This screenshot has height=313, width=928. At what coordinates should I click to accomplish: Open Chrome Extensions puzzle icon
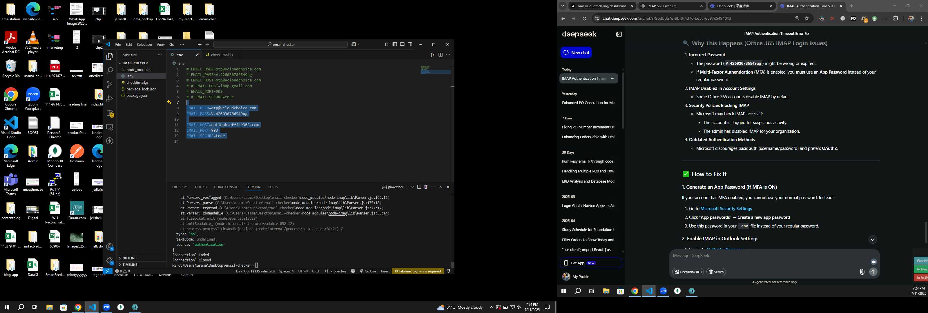coord(896,18)
